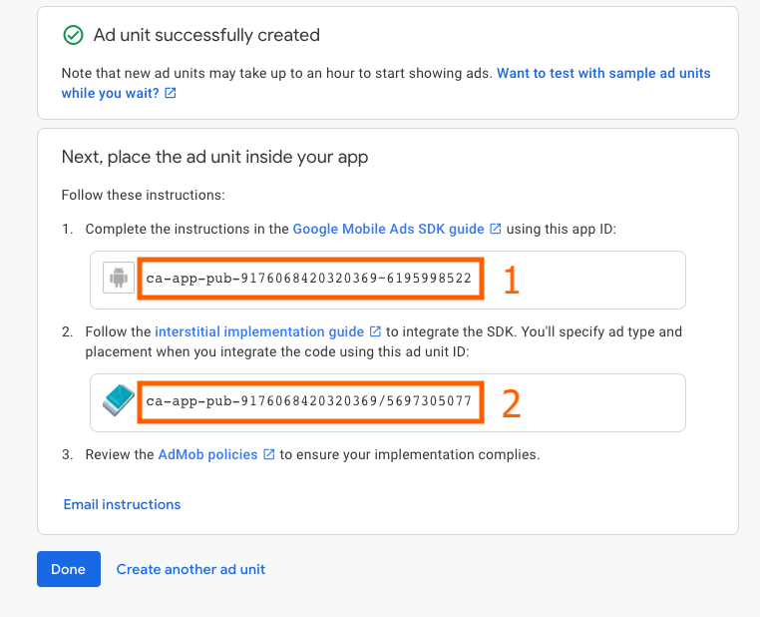
Task: Click the Done button
Action: tap(69, 569)
